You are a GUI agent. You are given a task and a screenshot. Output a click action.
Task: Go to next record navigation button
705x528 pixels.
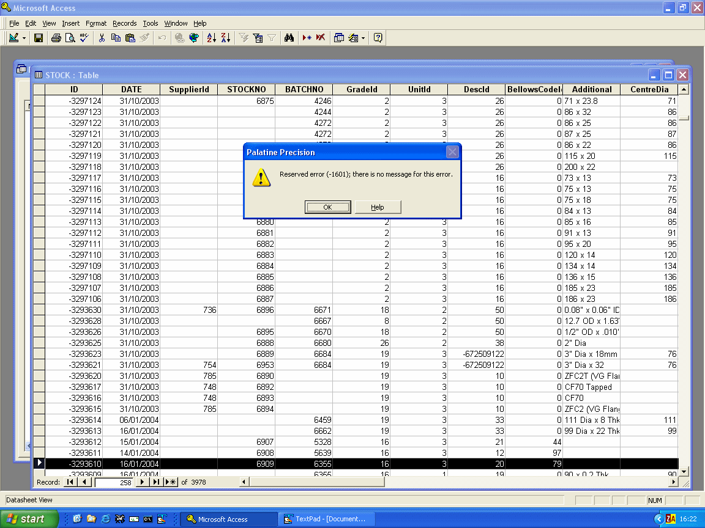tap(142, 482)
